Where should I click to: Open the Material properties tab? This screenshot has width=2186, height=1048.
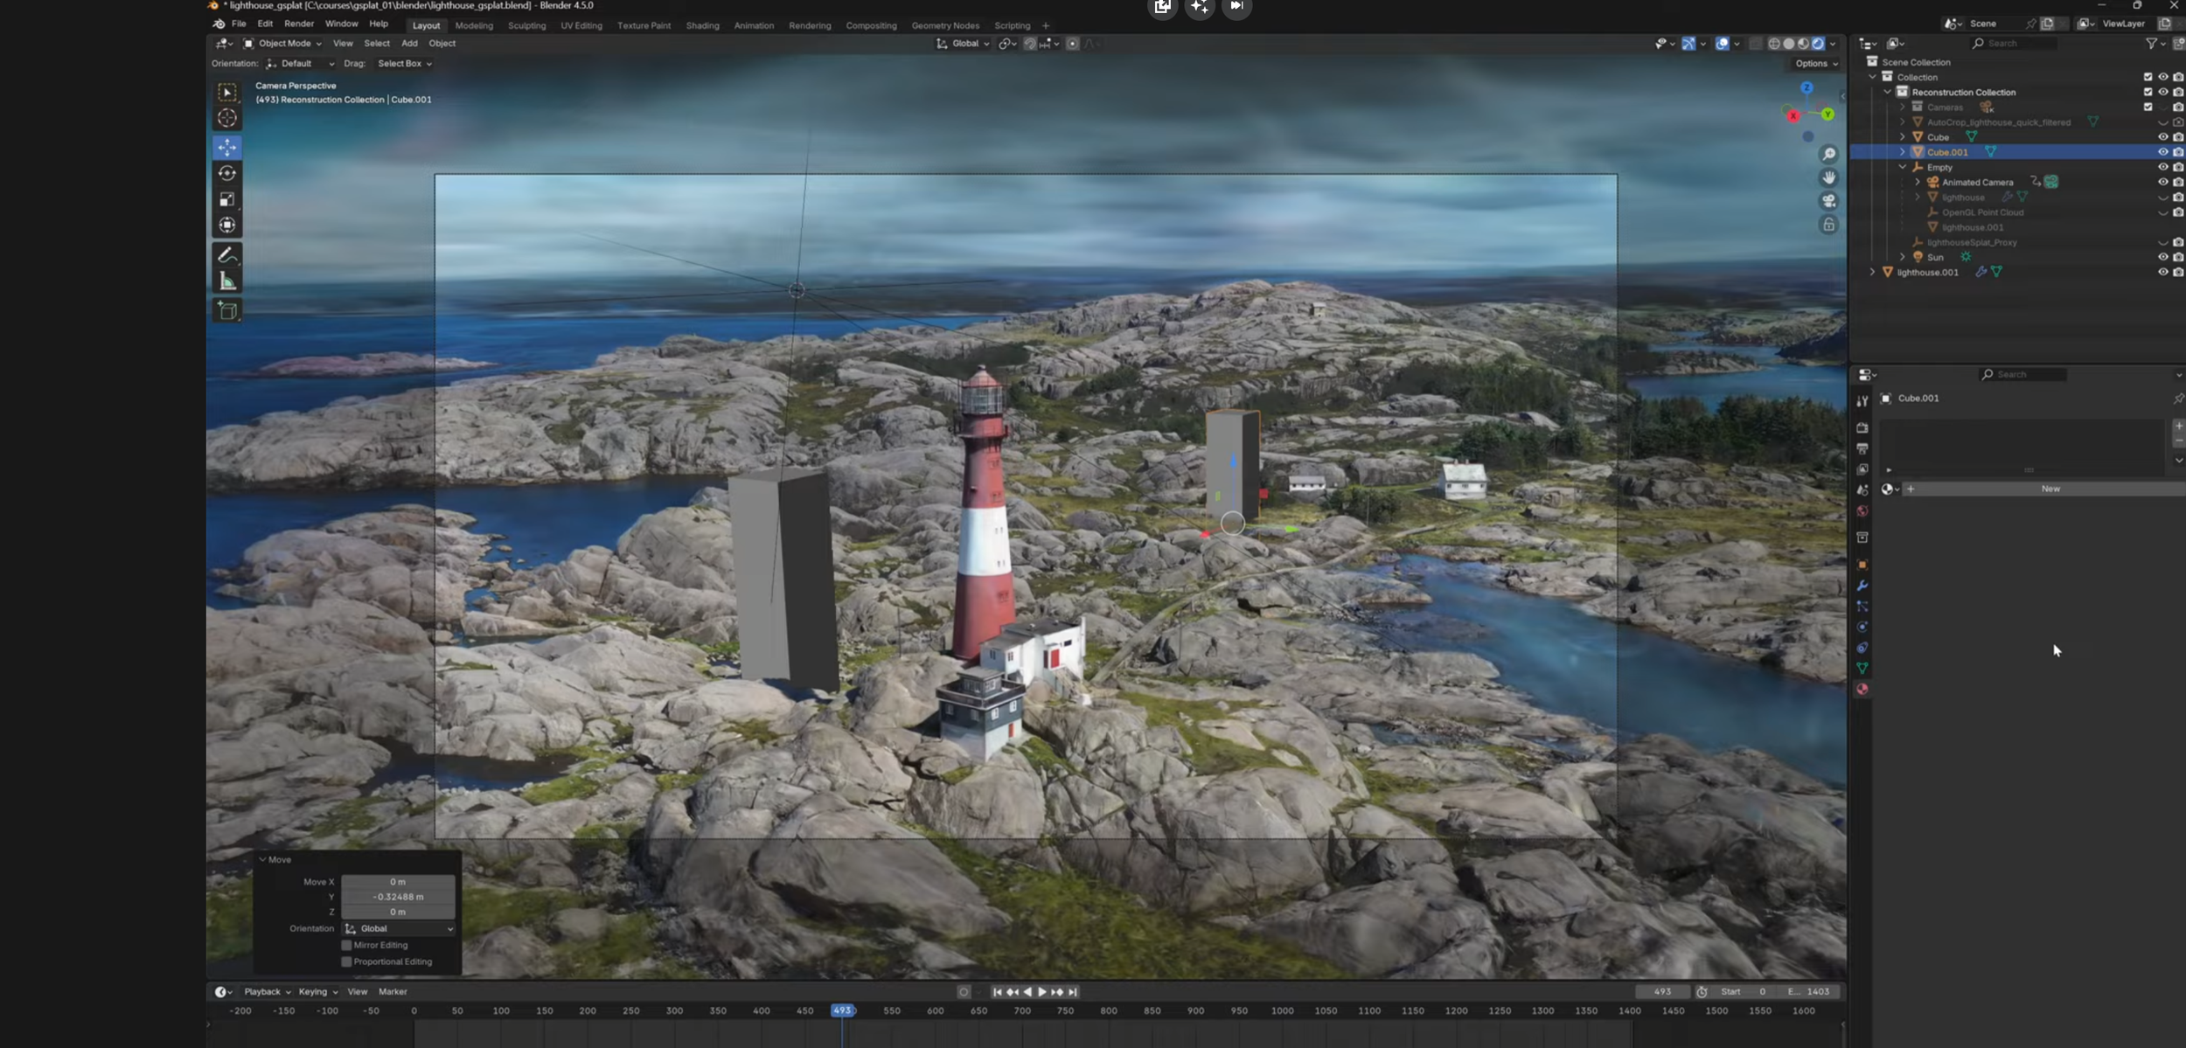[1862, 690]
